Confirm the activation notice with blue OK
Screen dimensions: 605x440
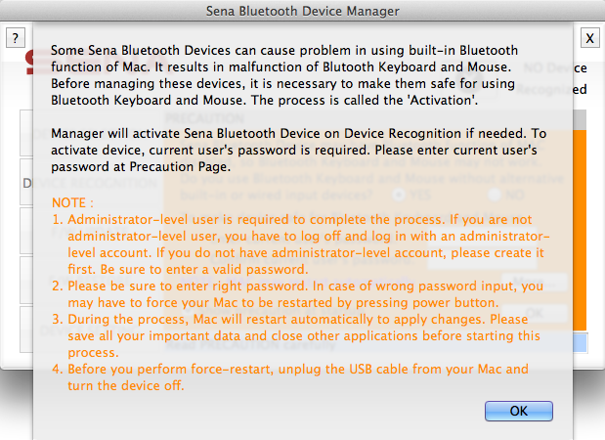coord(519,411)
